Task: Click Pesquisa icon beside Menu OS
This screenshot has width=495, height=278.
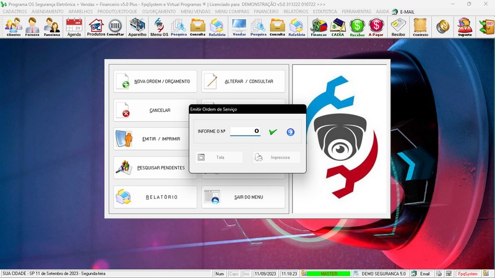Action: [179, 27]
